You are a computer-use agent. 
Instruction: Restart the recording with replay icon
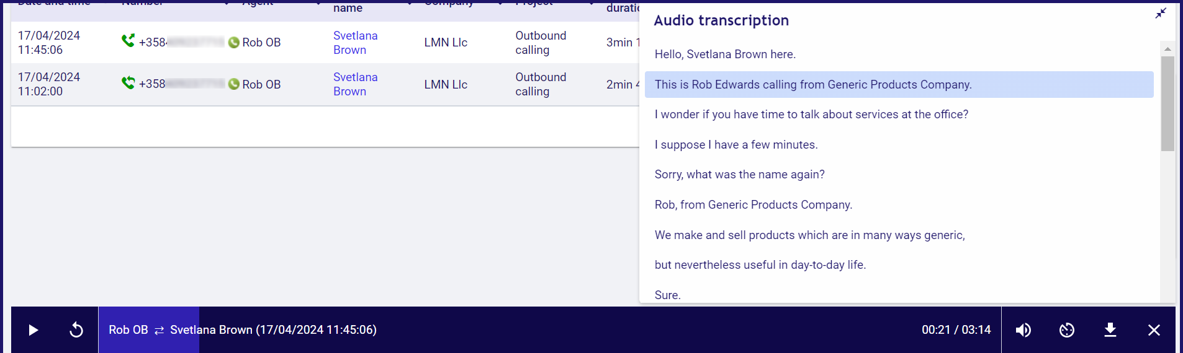tap(76, 330)
